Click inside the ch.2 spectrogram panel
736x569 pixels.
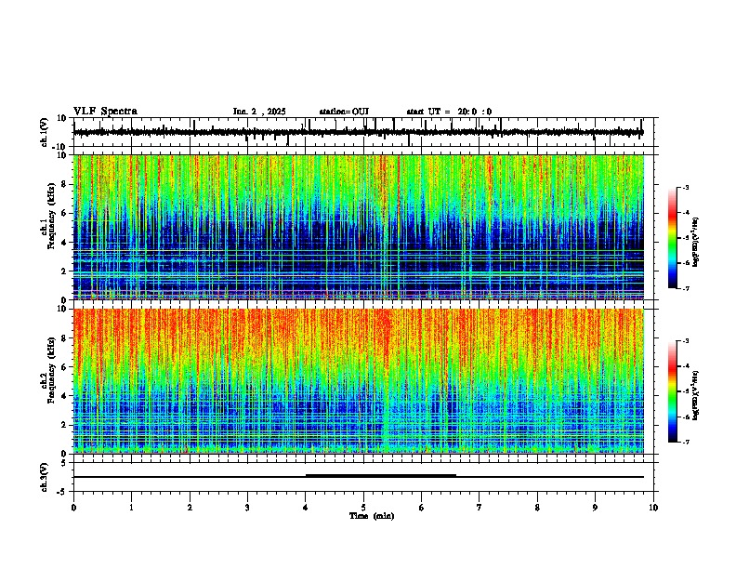pos(358,381)
